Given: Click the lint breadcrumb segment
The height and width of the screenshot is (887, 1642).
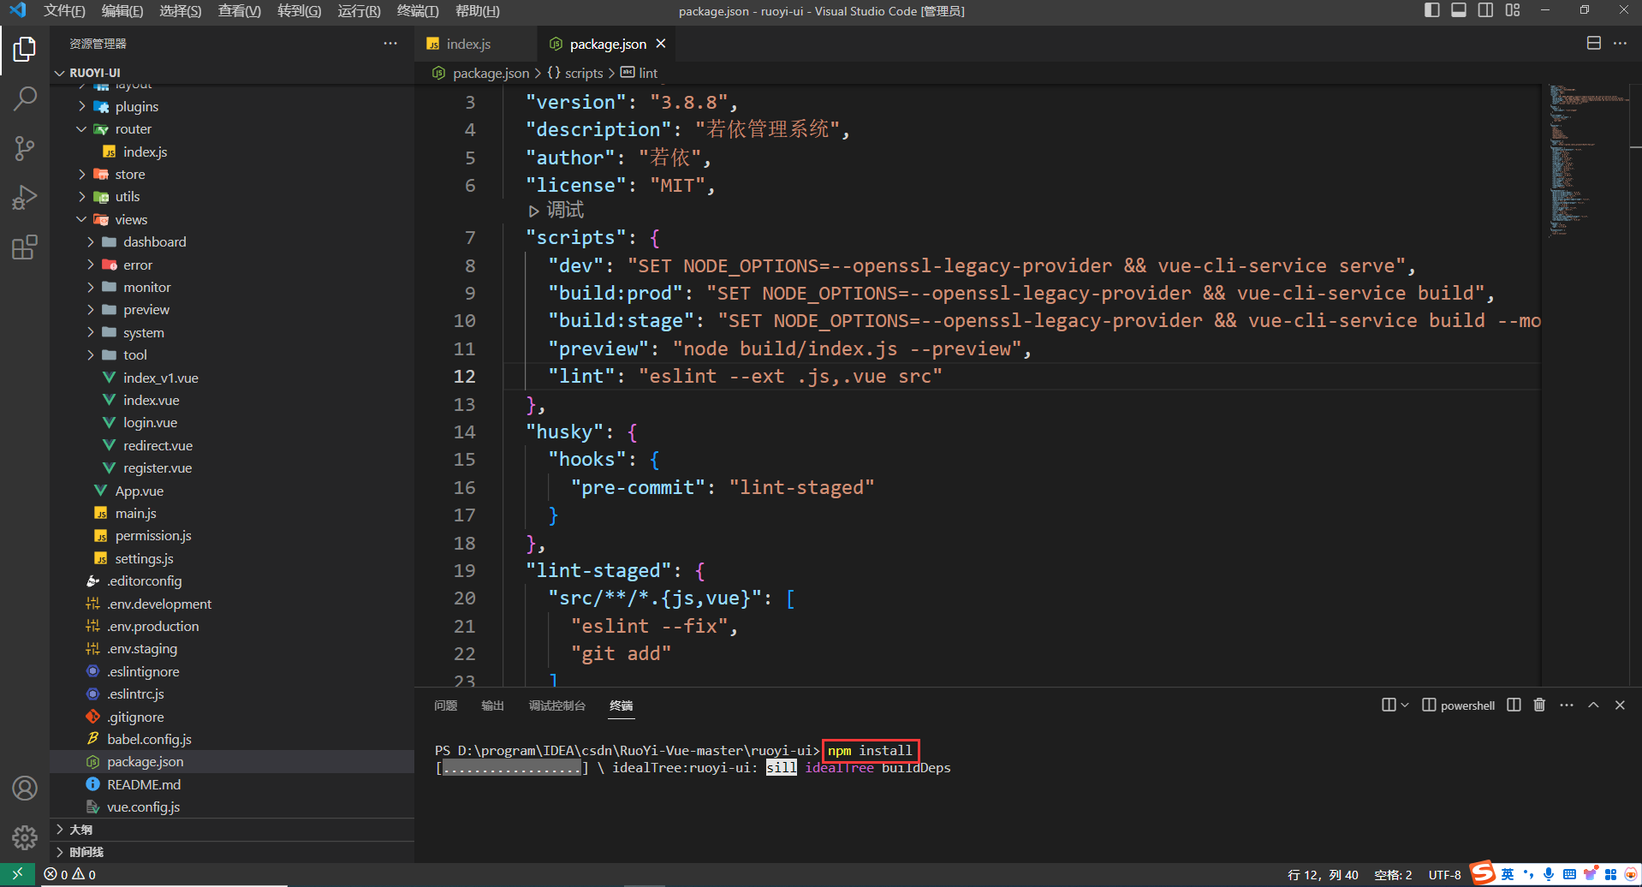Looking at the screenshot, I should point(648,74).
